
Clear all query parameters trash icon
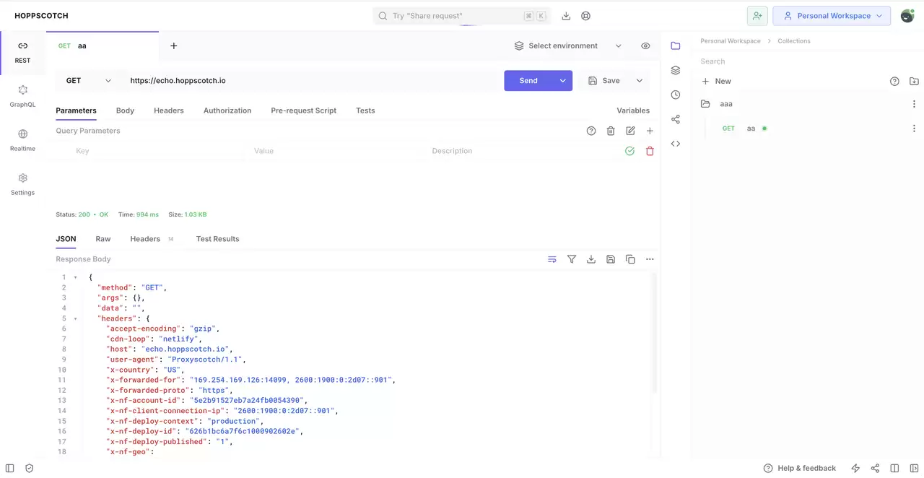tap(611, 131)
